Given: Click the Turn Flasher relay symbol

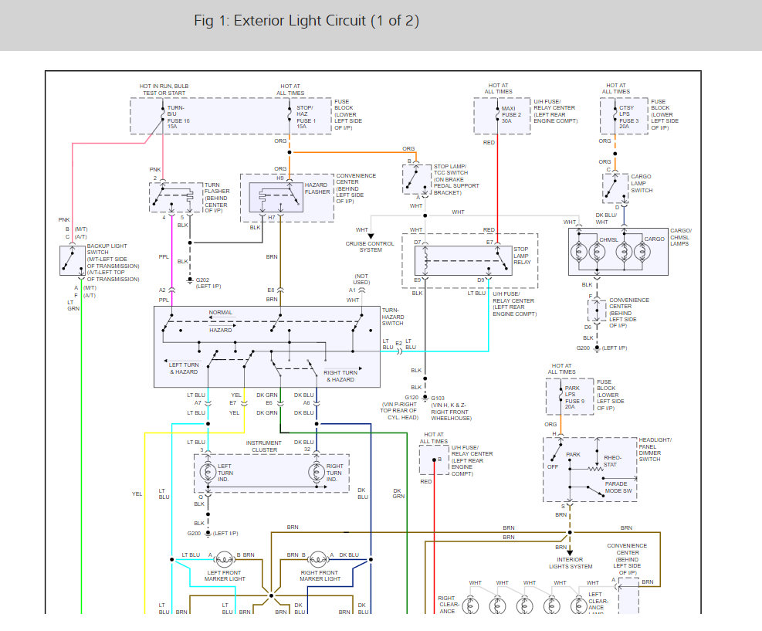Looking at the screenshot, I should pos(175,198).
